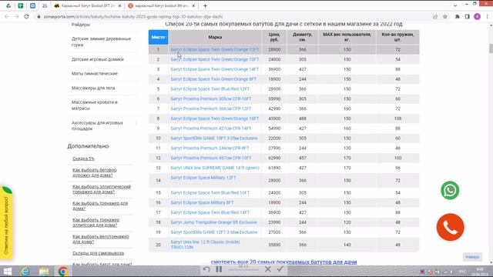The image size is (493, 277).
Task: Open the yellow Ответим на любой вопрос widget
Action: (6, 222)
